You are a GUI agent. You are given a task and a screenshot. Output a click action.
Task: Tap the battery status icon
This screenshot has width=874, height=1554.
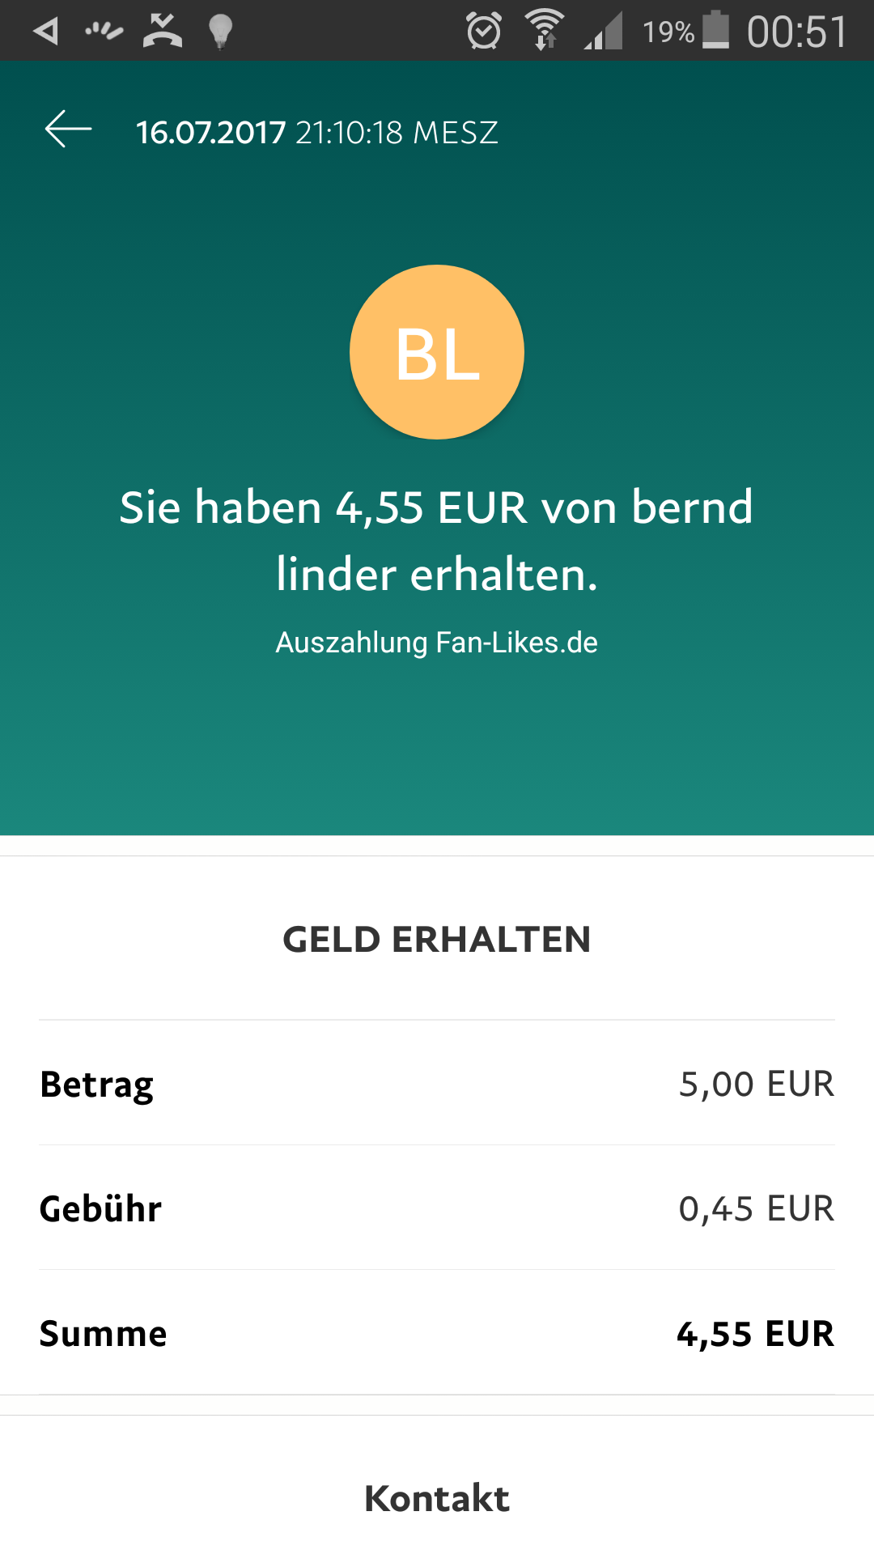click(x=715, y=30)
